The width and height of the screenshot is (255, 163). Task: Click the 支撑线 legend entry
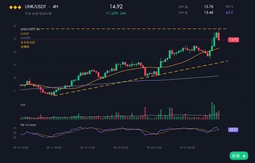tap(25, 47)
